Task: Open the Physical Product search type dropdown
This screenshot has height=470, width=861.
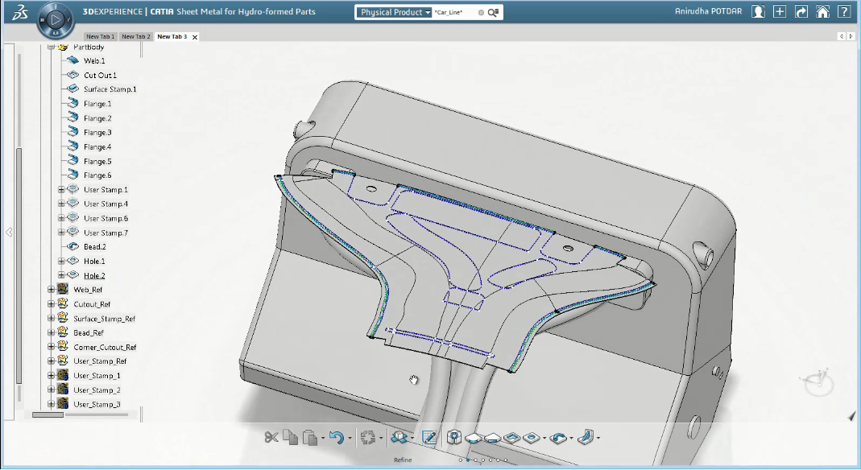Action: pyautogui.click(x=395, y=12)
